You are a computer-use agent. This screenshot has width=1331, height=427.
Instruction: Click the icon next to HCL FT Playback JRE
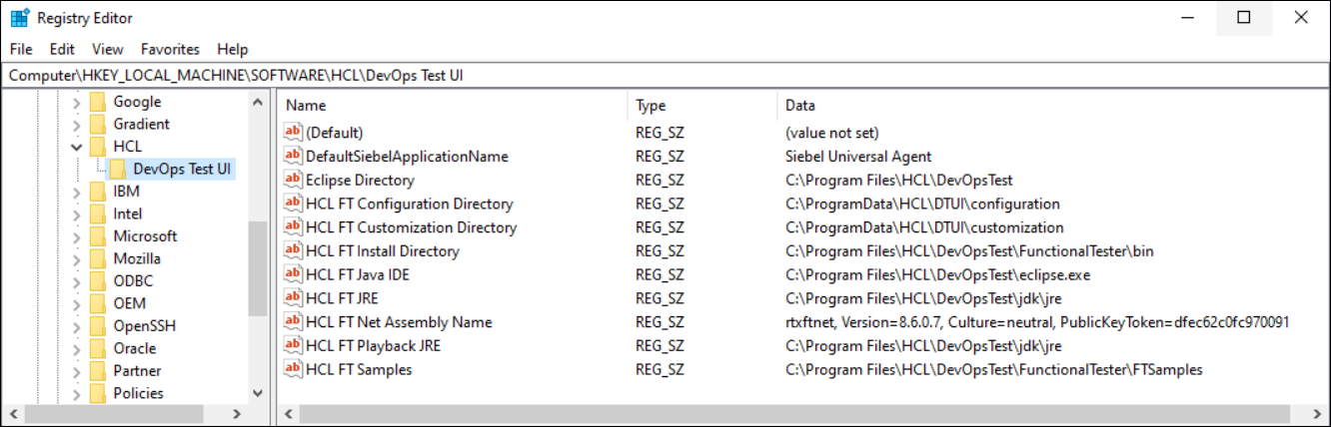pos(293,346)
